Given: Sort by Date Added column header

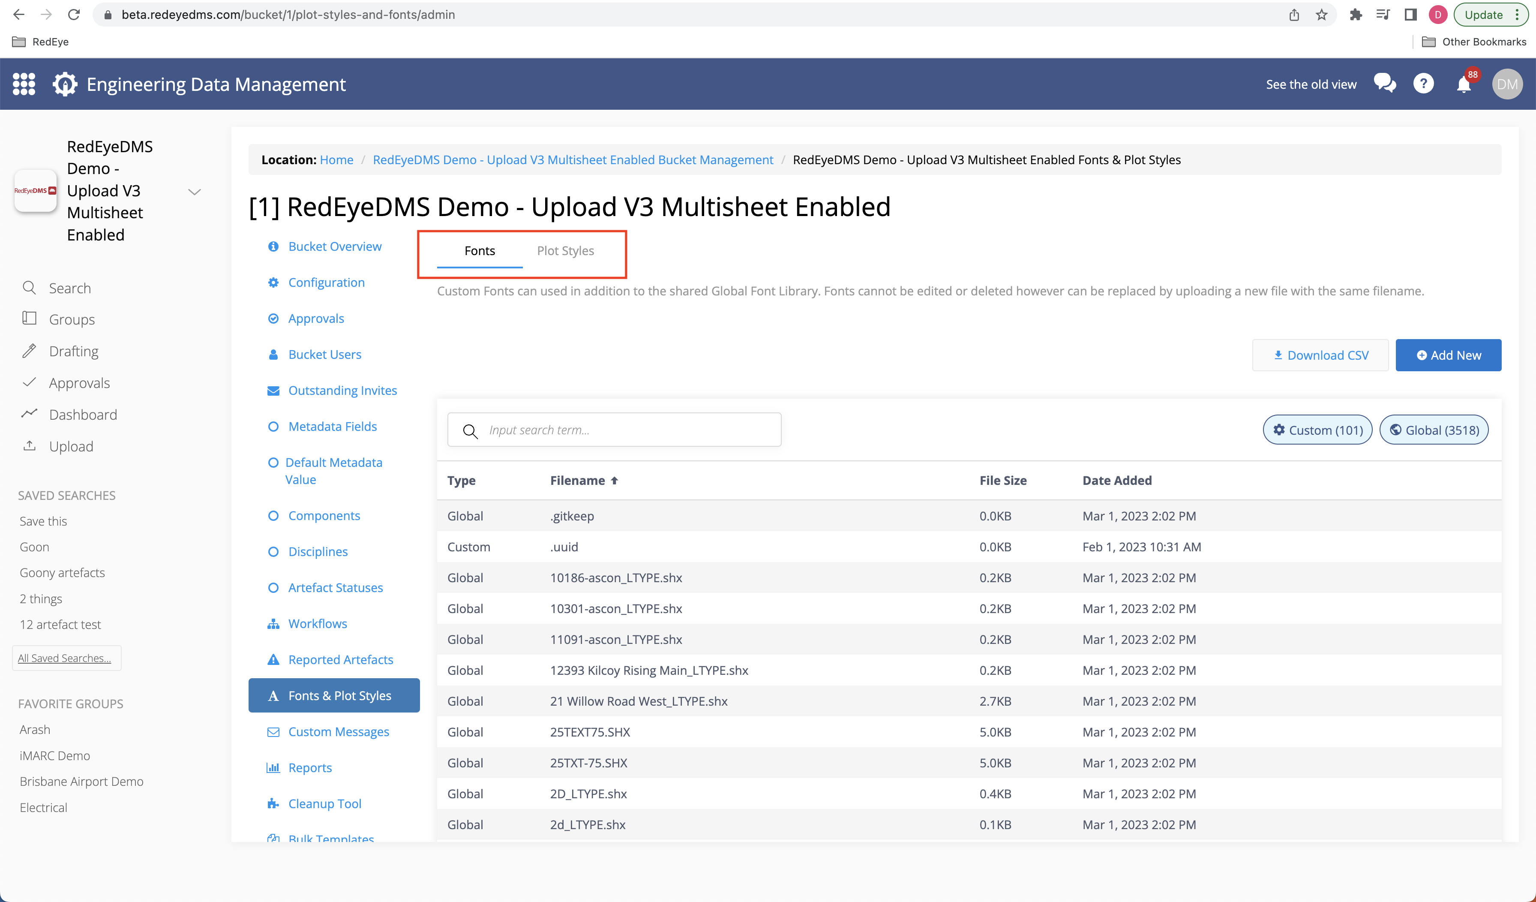Looking at the screenshot, I should coord(1117,481).
